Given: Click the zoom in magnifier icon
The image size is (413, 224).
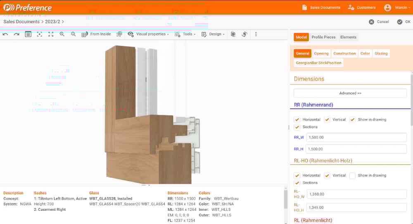Looking at the screenshot, I should click(x=62, y=34).
